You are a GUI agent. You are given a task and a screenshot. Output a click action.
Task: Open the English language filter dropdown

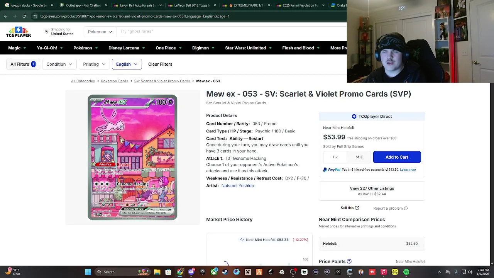coord(127,64)
